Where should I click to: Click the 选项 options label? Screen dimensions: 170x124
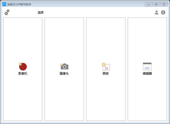tap(41, 12)
